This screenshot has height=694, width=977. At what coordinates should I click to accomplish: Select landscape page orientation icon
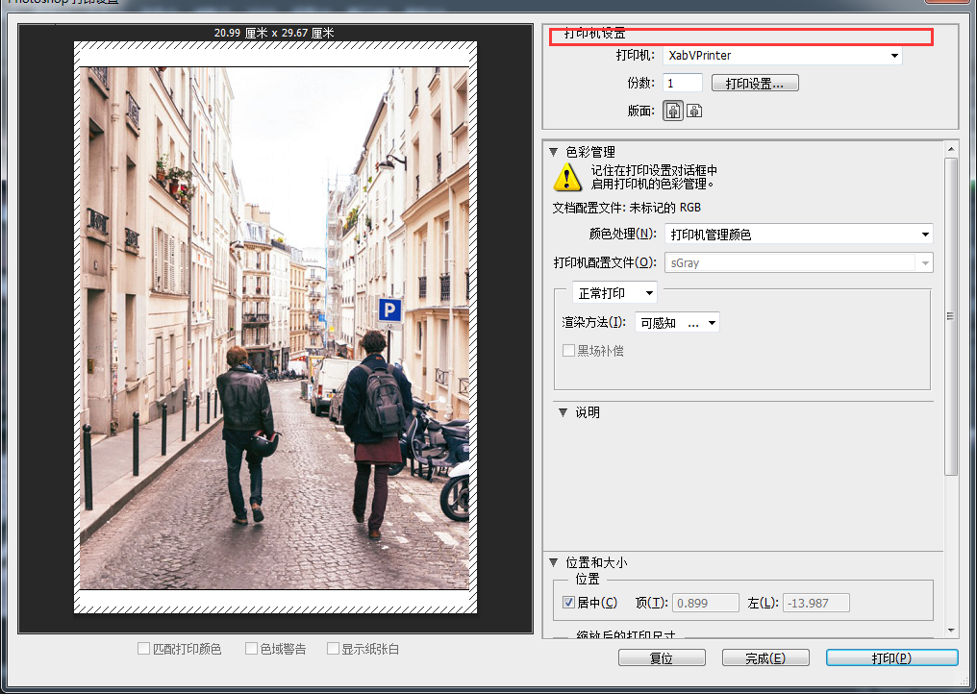[x=694, y=111]
